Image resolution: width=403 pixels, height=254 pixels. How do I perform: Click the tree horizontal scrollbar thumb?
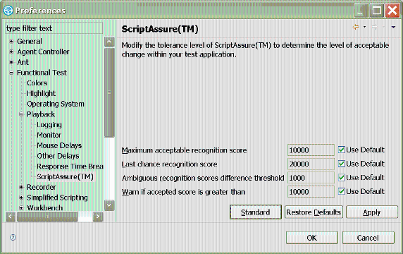tap(47, 217)
